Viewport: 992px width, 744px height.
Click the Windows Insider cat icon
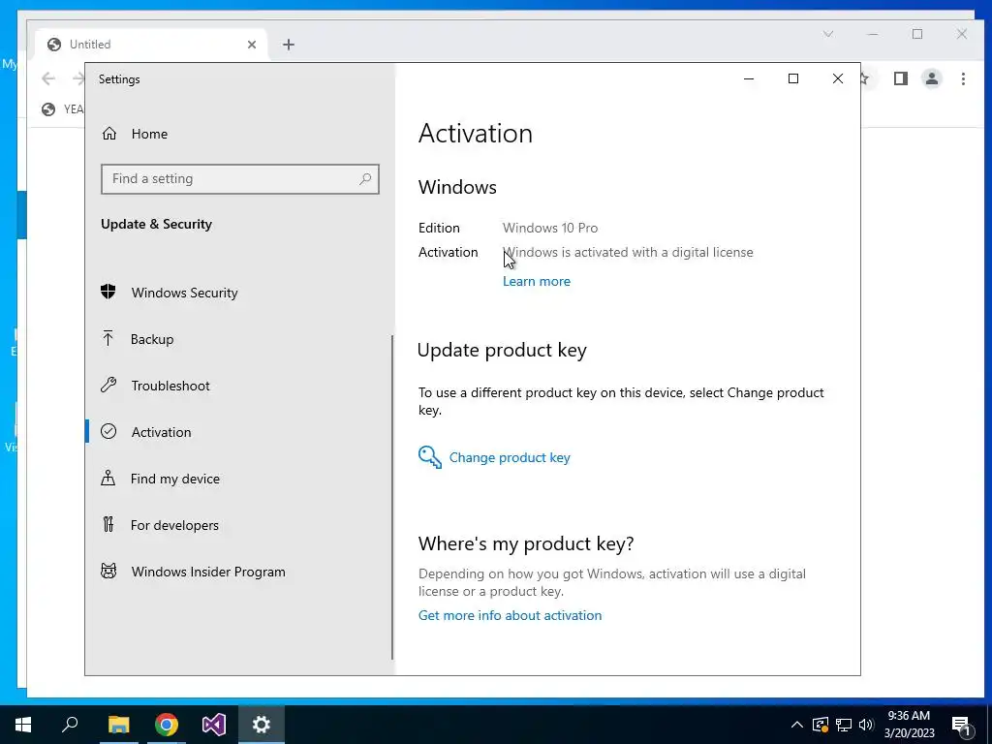108,571
